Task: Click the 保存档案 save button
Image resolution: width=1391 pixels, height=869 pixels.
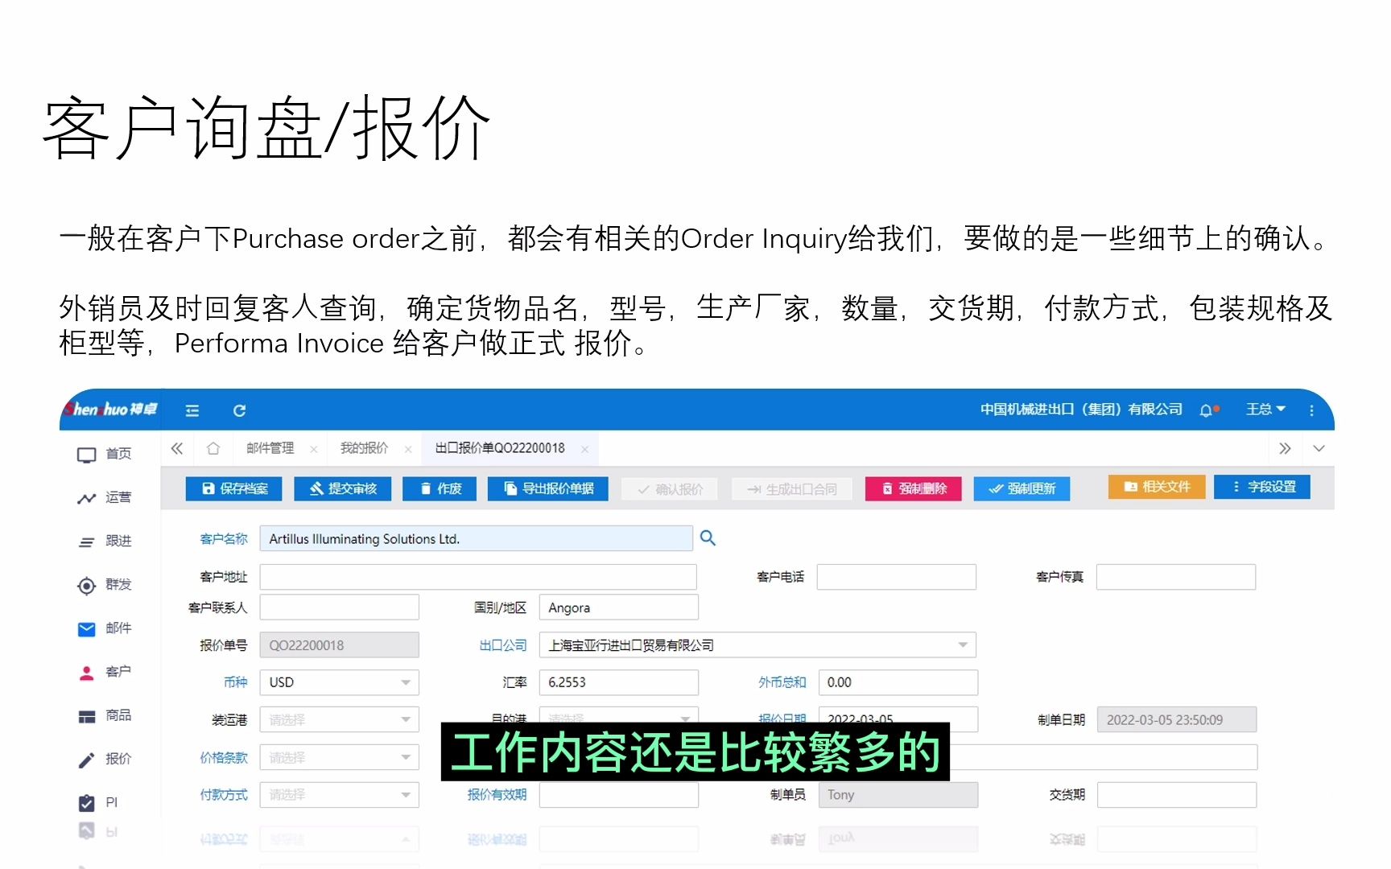Action: click(x=233, y=488)
